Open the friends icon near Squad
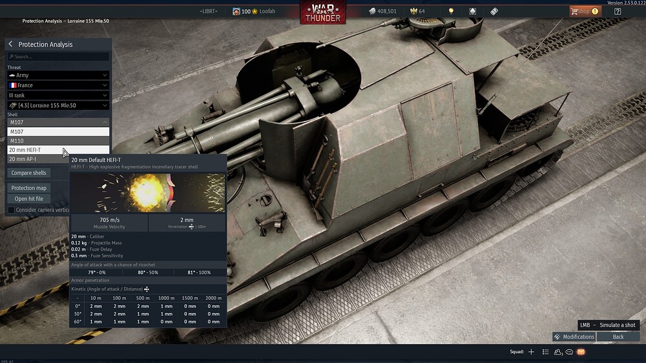 coord(558,352)
